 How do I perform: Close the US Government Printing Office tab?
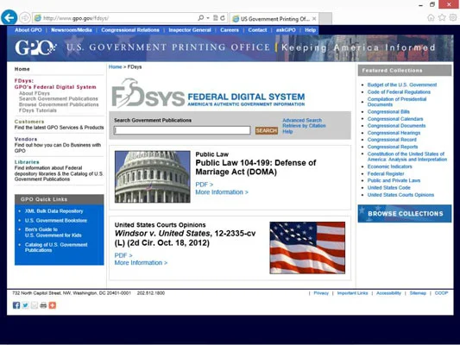(314, 19)
